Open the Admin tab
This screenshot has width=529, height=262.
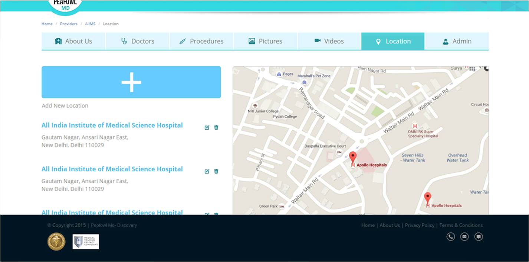pos(457,41)
